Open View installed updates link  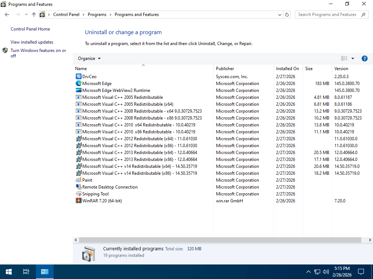click(x=32, y=42)
